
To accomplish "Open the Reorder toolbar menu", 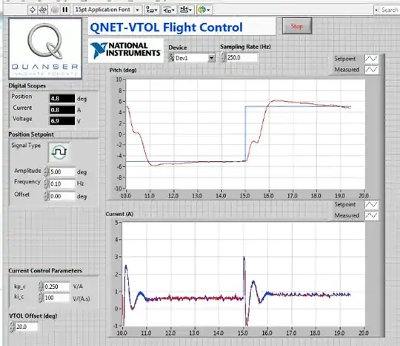I will (204, 10).
